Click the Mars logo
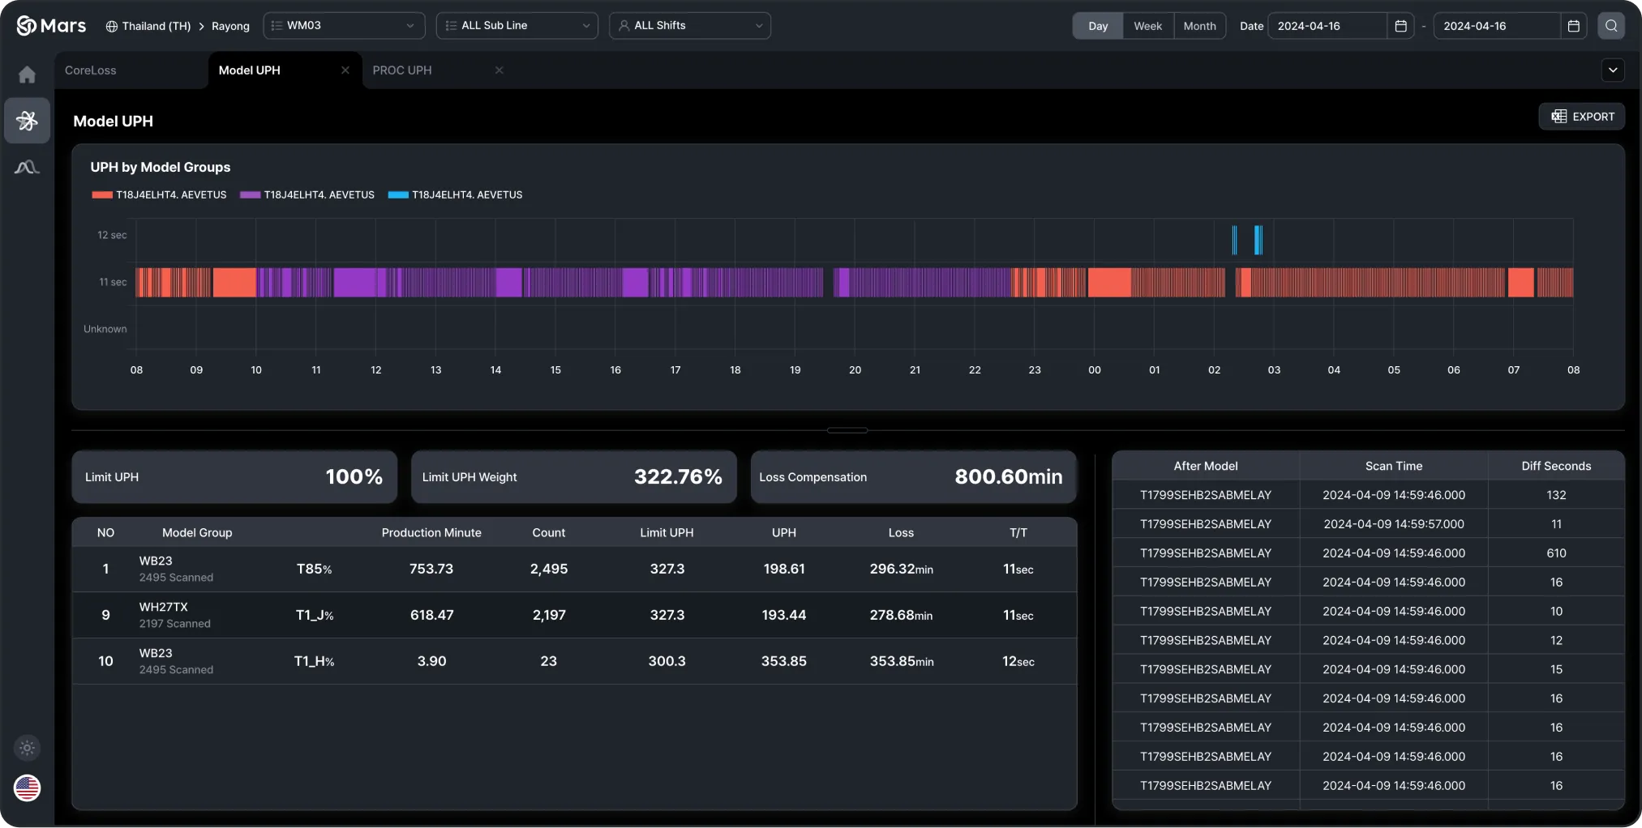 (x=51, y=26)
